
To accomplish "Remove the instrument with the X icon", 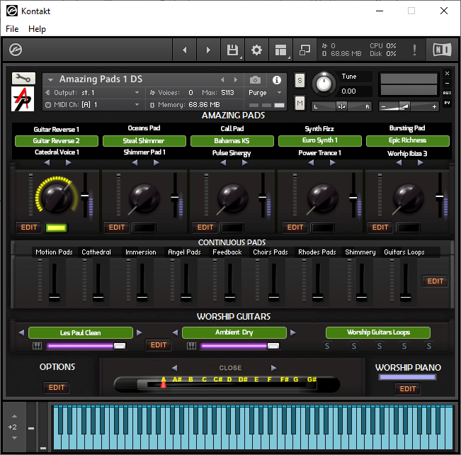I will [x=447, y=73].
